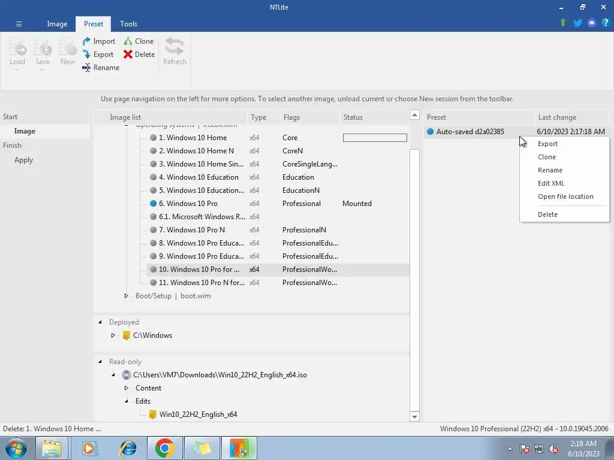Select 4. Windows 10 Education row
Screen dimensions: 614x460
278,177
